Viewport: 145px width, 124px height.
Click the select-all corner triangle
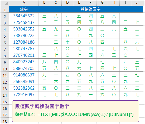coord(6,3)
